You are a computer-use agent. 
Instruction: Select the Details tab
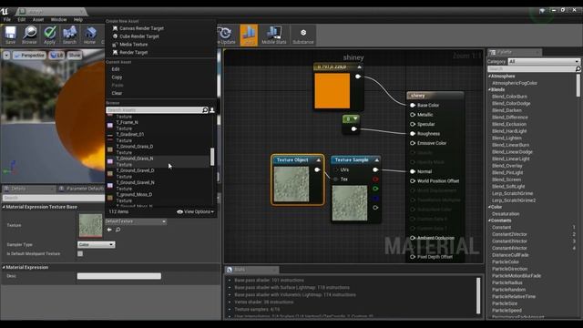[x=18, y=189]
